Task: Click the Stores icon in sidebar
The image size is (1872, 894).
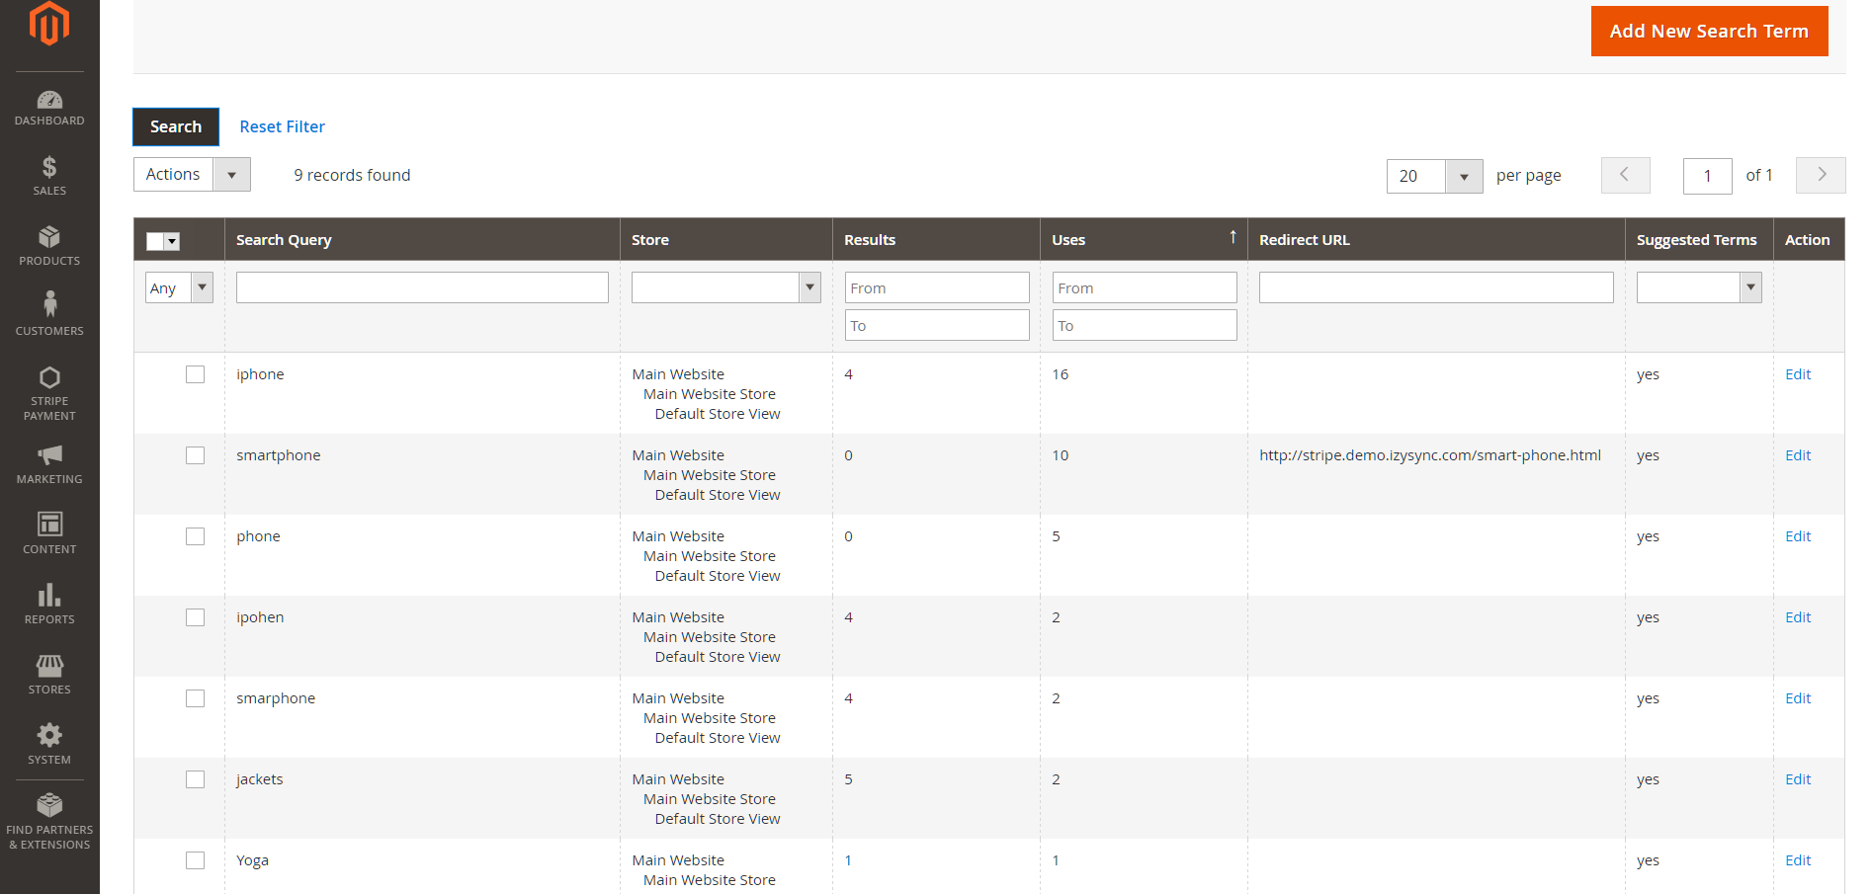Action: (x=49, y=671)
